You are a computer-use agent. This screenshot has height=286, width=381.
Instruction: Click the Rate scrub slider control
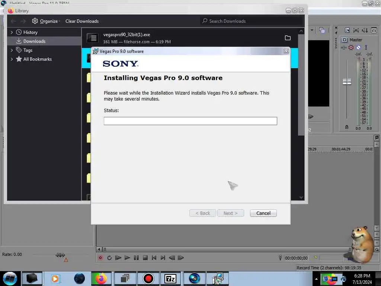[x=60, y=255]
